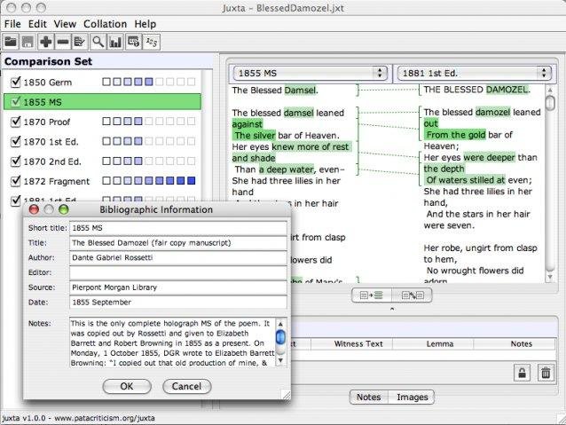
Task: Click the Notes scrollbar thumb in dialog
Action: point(280,338)
